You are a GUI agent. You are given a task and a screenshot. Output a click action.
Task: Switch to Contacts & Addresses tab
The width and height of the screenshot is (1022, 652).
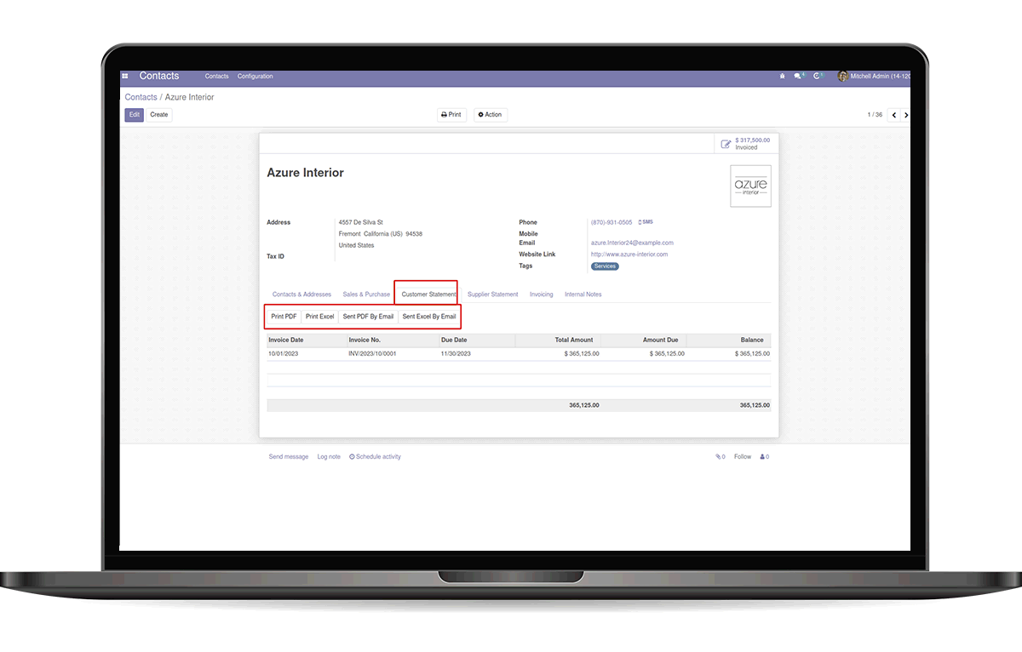[x=301, y=295]
